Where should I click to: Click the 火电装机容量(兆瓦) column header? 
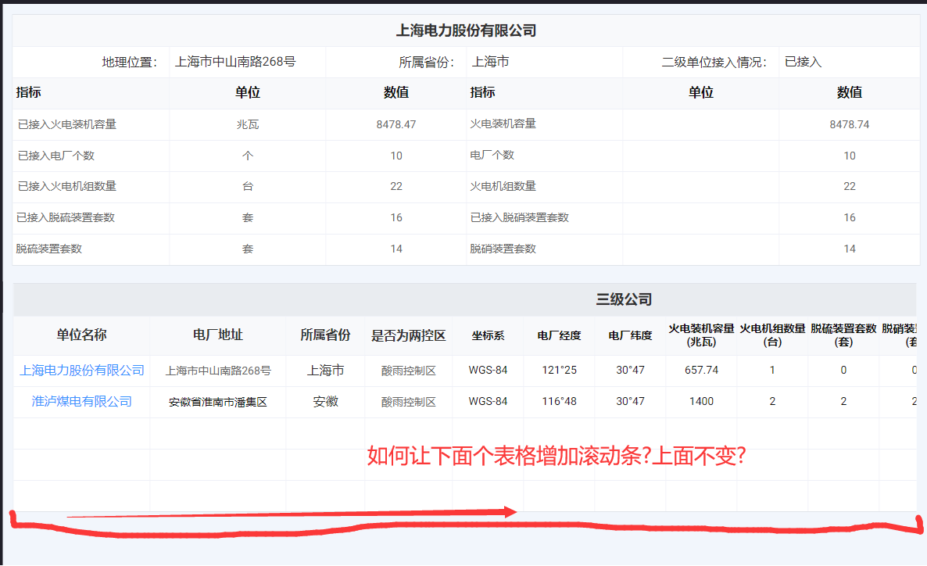[x=701, y=335]
